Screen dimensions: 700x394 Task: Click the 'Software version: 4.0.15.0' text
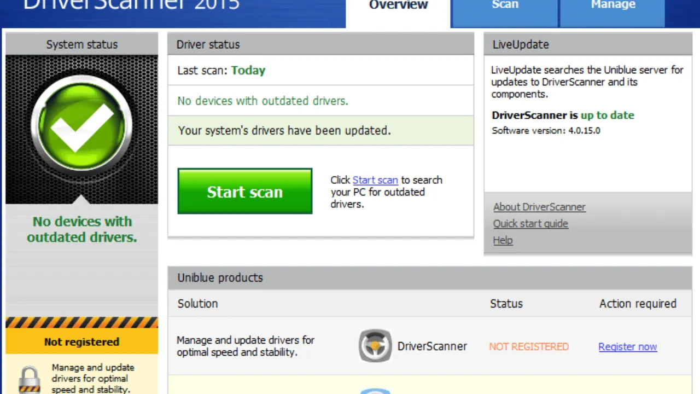546,130
